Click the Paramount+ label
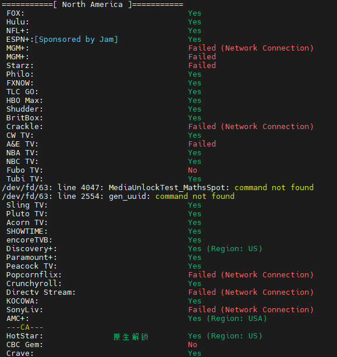 [x=31, y=258]
